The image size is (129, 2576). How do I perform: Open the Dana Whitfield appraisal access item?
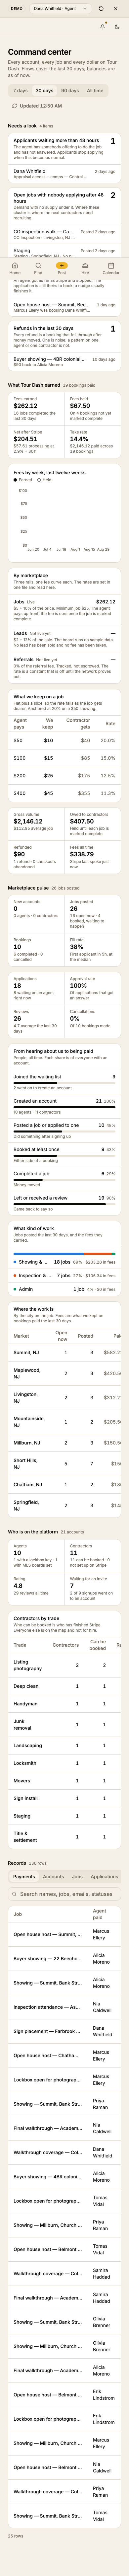point(64,174)
